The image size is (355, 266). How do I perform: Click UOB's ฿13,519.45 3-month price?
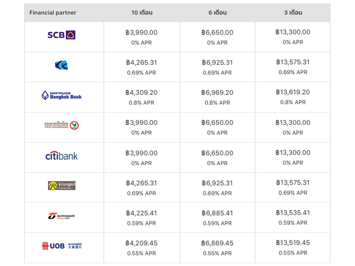(x=293, y=243)
